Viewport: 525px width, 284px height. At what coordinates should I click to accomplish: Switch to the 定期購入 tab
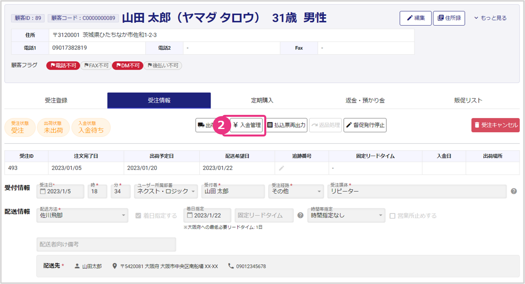click(x=262, y=100)
